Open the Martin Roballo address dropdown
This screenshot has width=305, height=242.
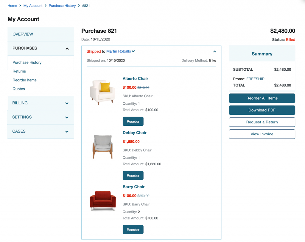[x=133, y=51]
